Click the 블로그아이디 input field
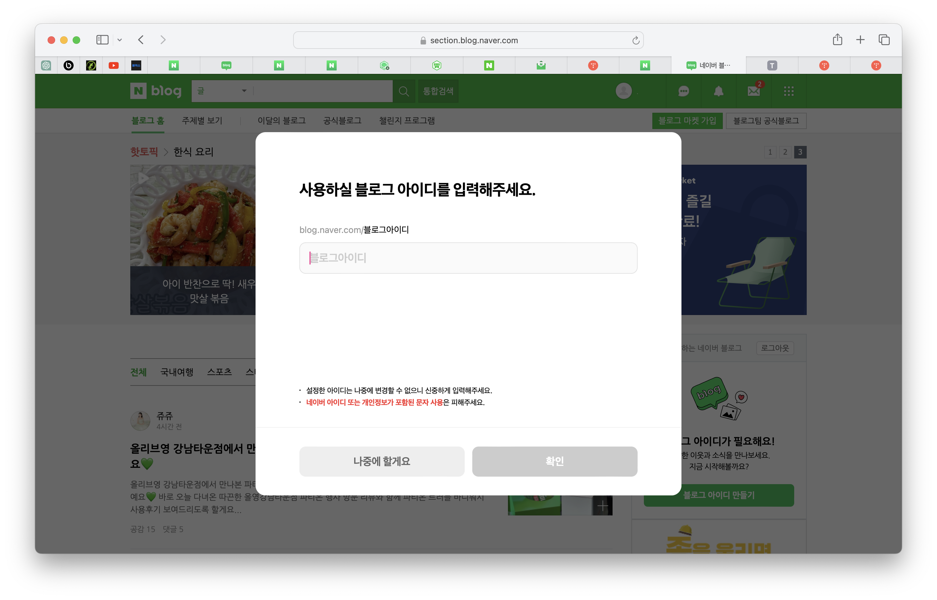The image size is (937, 600). click(468, 258)
